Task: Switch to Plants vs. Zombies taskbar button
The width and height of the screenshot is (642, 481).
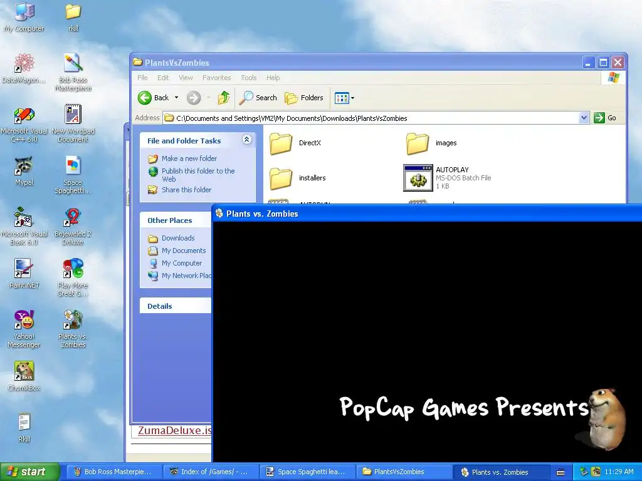Action: click(x=500, y=472)
